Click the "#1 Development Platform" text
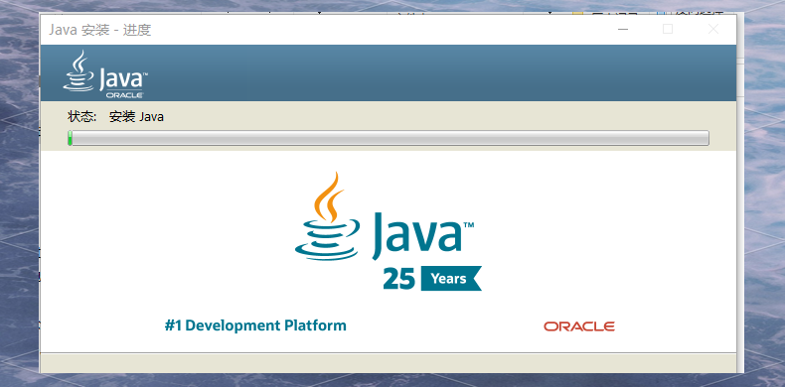The height and width of the screenshot is (387, 785). coord(255,325)
